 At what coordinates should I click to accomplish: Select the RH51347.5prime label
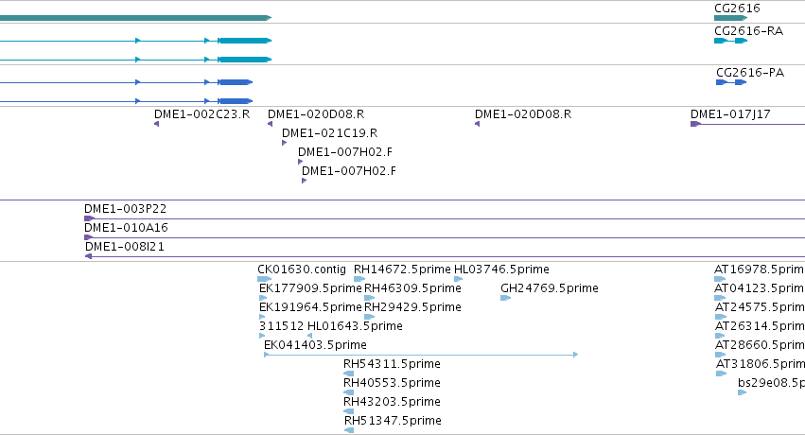[393, 421]
